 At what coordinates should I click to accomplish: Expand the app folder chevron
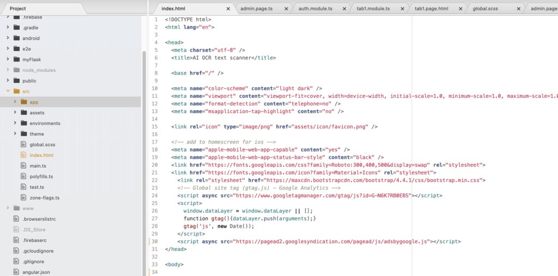(x=15, y=102)
